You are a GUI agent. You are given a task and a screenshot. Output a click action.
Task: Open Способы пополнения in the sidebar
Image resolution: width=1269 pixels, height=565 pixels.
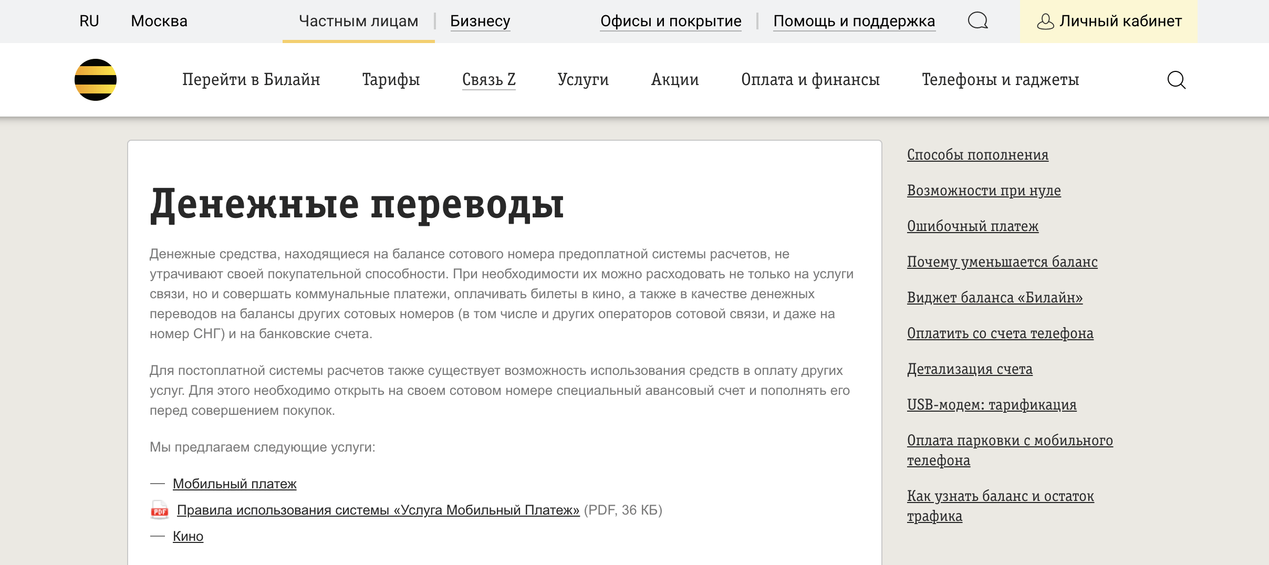[977, 154]
